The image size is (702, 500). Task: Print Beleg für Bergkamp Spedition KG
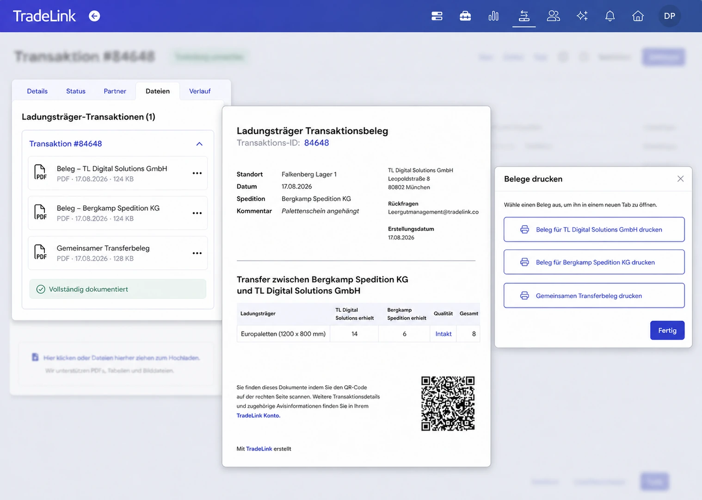click(x=594, y=262)
